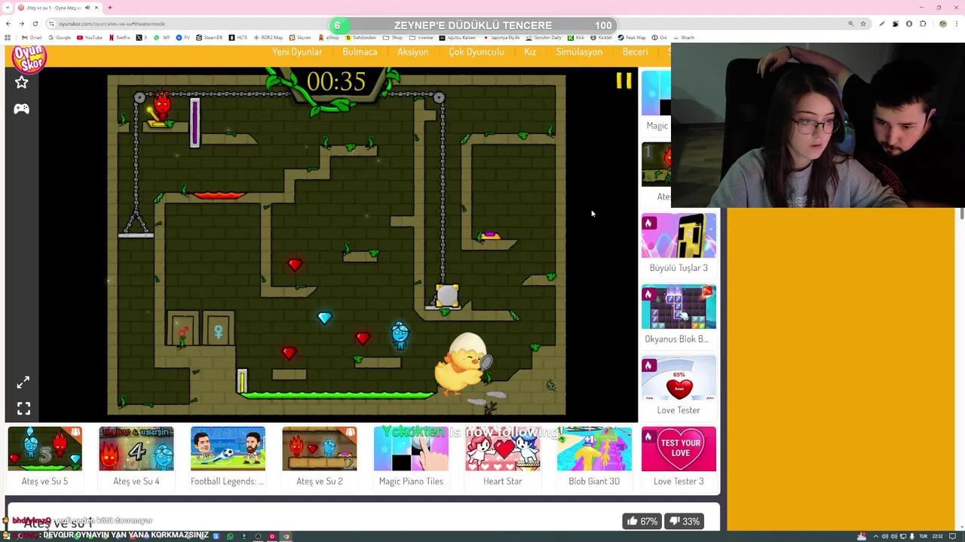965x542 pixels.
Task: Dislike the game with the thumbs down button
Action: [685, 521]
